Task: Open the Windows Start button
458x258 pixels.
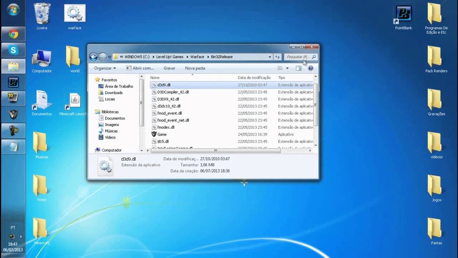Action: (x=13, y=9)
